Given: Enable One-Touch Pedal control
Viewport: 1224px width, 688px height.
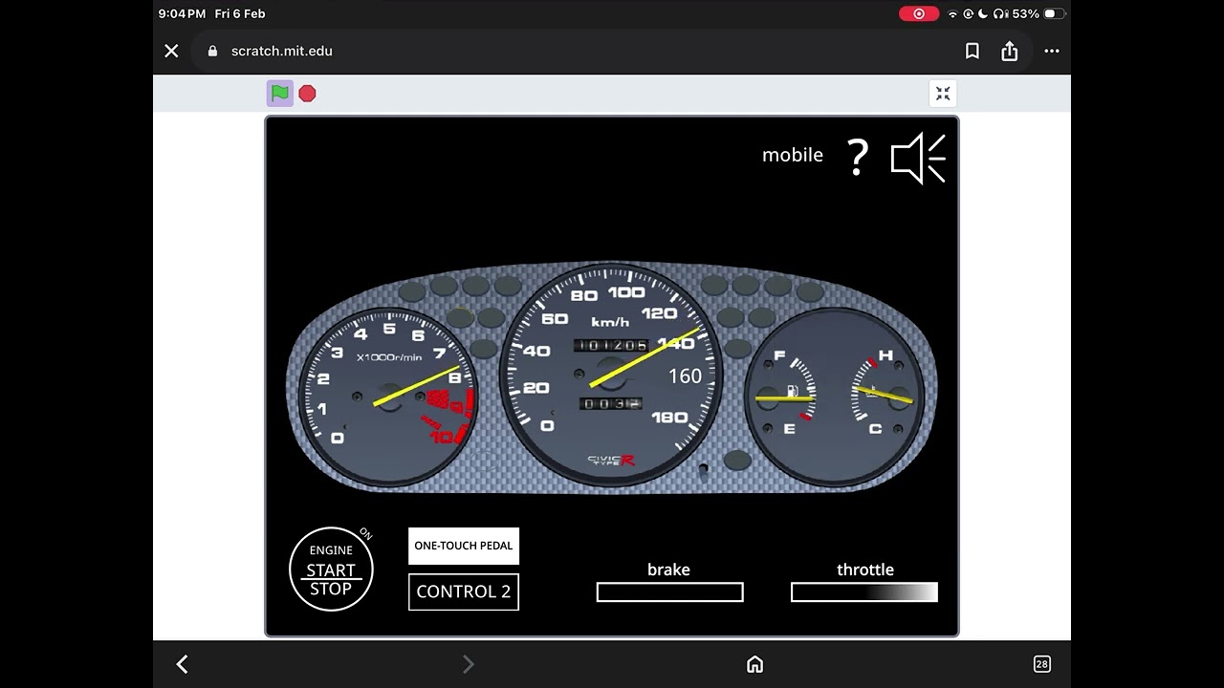Looking at the screenshot, I should (x=464, y=546).
